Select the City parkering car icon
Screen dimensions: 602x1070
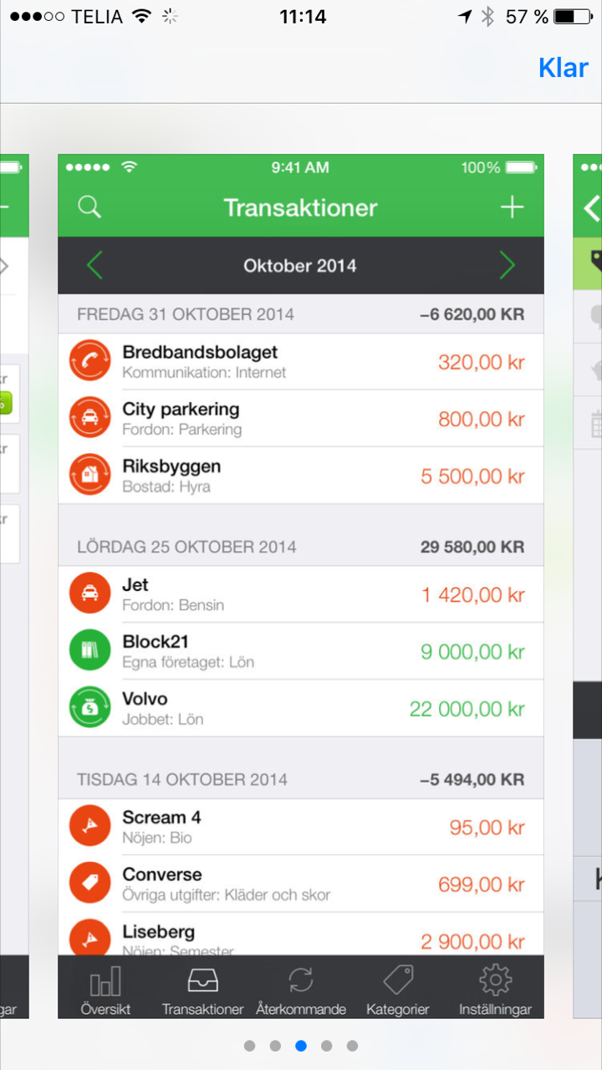pyautogui.click(x=89, y=418)
